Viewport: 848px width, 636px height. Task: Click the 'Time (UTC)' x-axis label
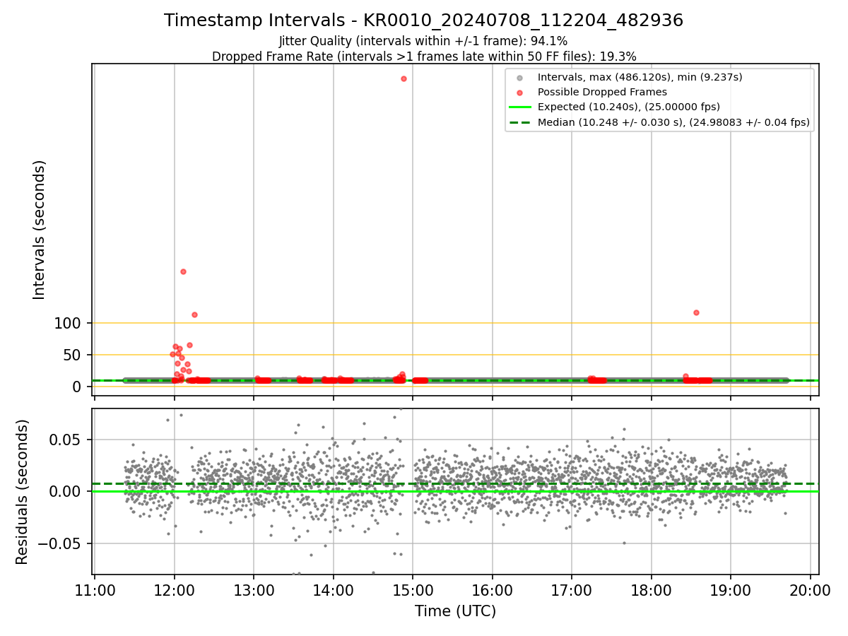[x=455, y=611]
